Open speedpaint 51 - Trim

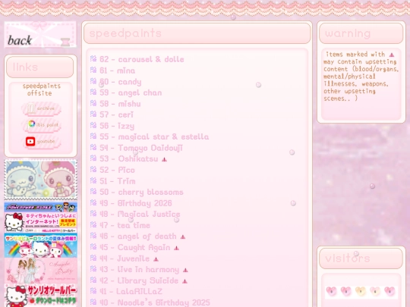(118, 181)
